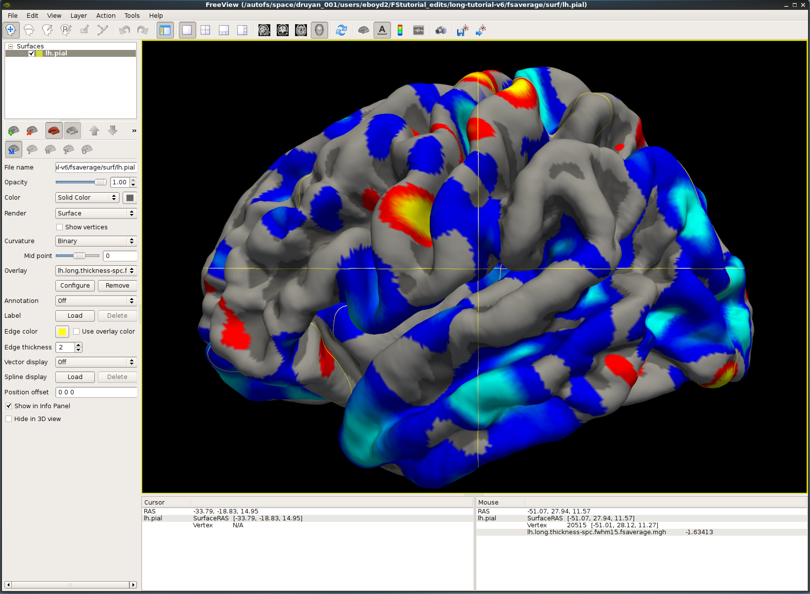Click the overlay Configure button
This screenshot has height=594, width=810.
75,286
